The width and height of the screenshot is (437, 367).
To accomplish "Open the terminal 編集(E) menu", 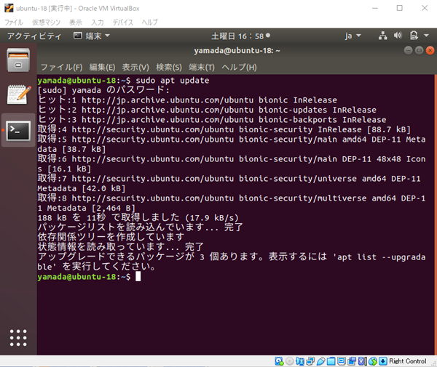I will 102,68.
